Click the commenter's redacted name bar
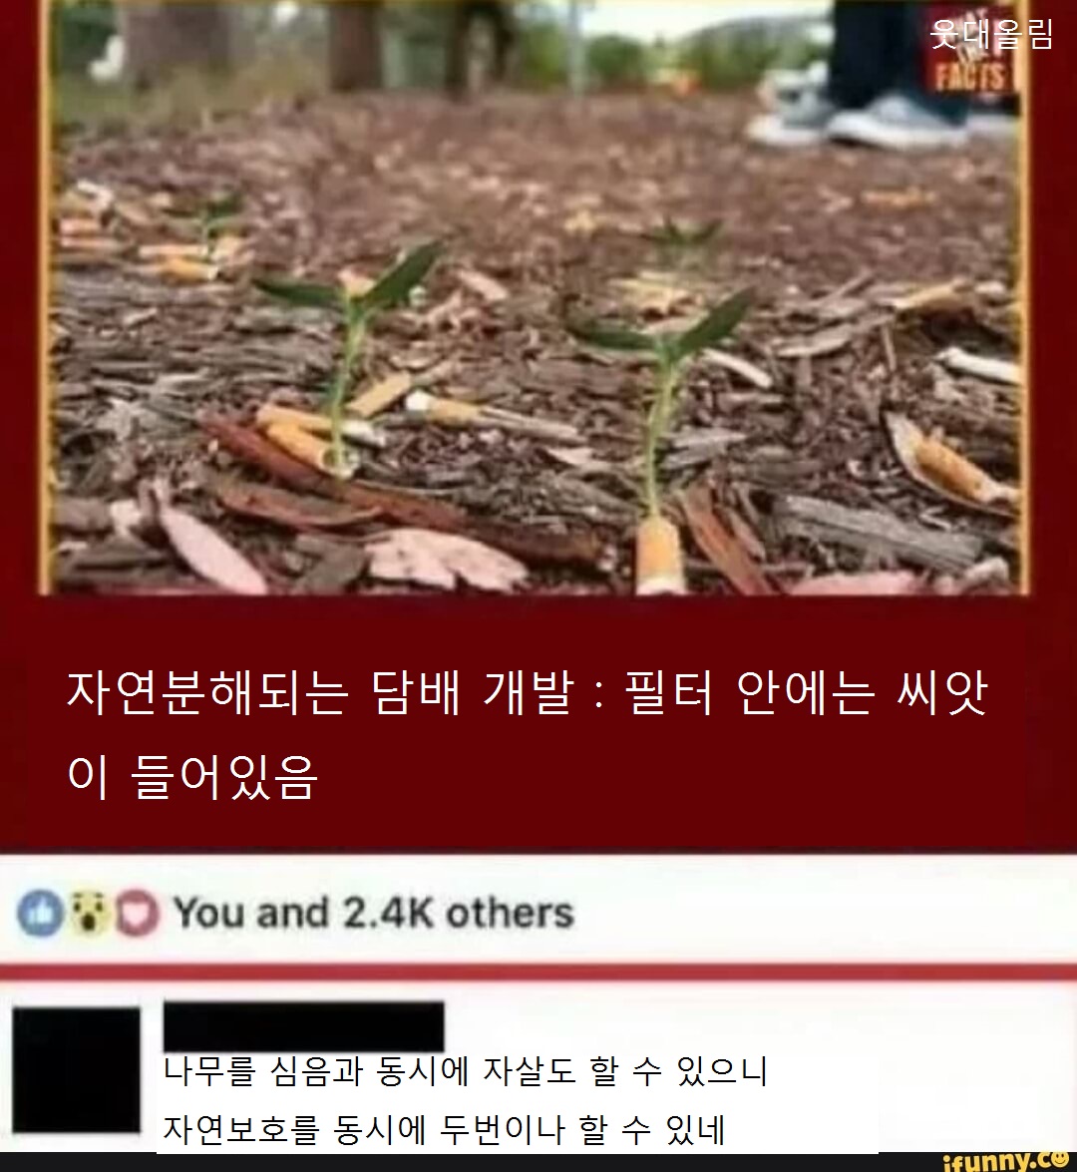 coord(303,1027)
